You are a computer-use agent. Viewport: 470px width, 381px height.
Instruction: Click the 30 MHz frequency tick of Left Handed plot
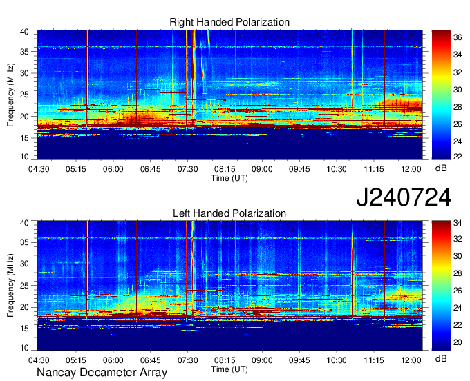(24, 264)
